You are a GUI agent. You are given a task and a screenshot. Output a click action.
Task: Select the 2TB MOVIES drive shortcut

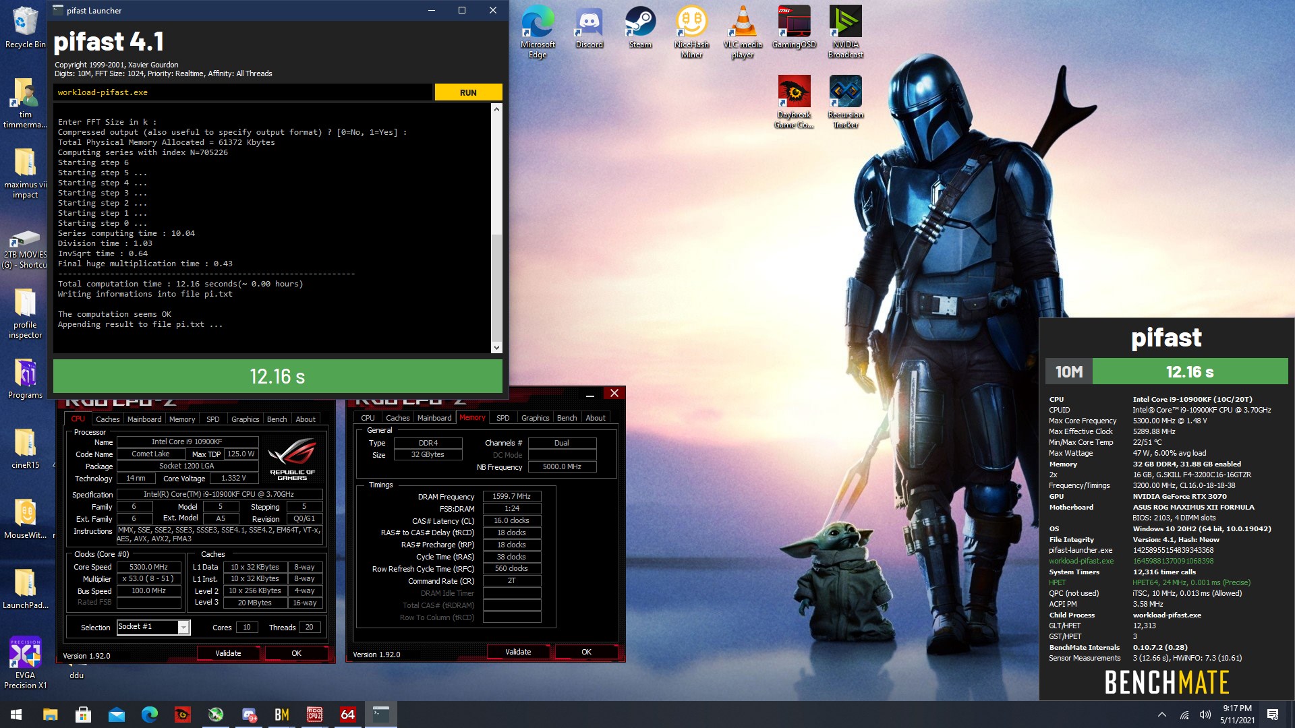(25, 248)
